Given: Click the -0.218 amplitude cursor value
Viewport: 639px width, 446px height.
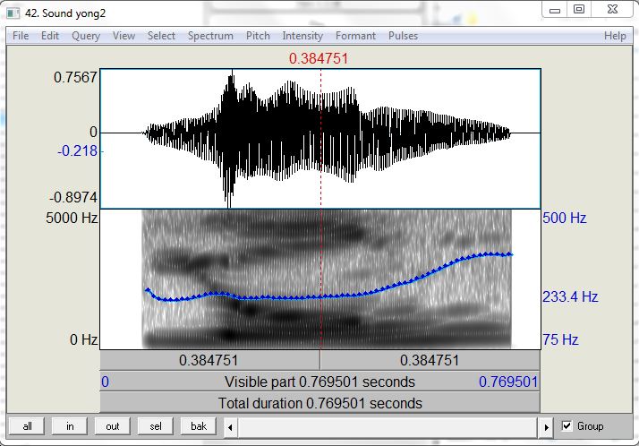Looking at the screenshot, I should 78,151.
